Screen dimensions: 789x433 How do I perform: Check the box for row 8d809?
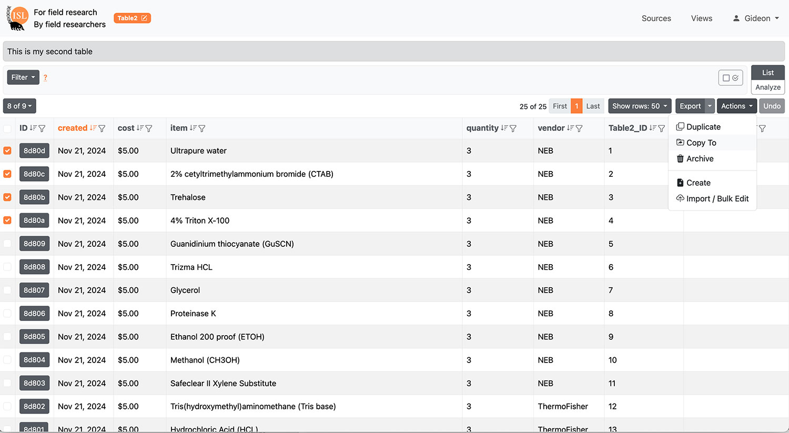click(x=7, y=244)
